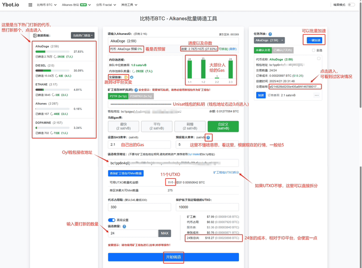Click the orange trade link icon

(126, 77)
